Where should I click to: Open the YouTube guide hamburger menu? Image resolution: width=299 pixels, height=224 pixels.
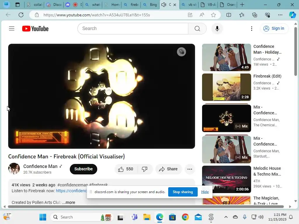(12, 29)
